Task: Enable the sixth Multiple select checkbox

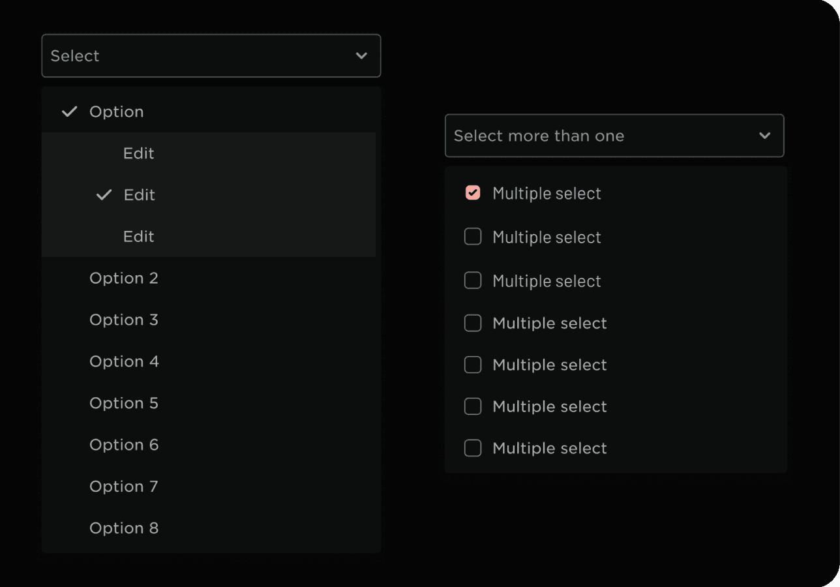Action: [473, 406]
